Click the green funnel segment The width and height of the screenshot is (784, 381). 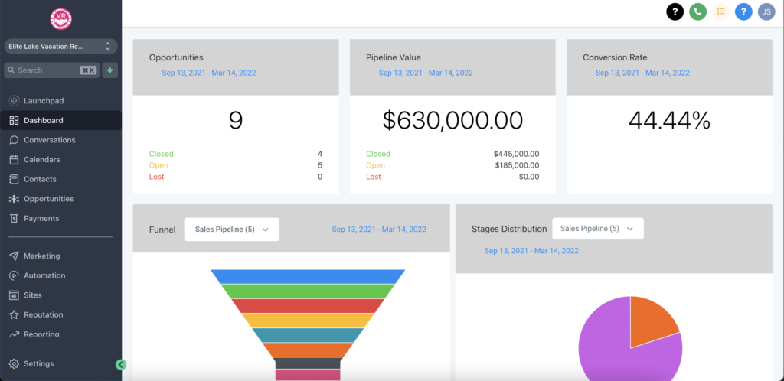coord(308,291)
